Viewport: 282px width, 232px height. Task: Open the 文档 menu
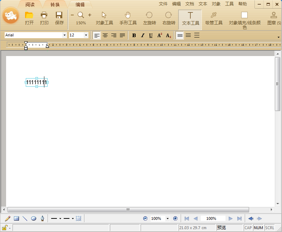tap(190, 4)
